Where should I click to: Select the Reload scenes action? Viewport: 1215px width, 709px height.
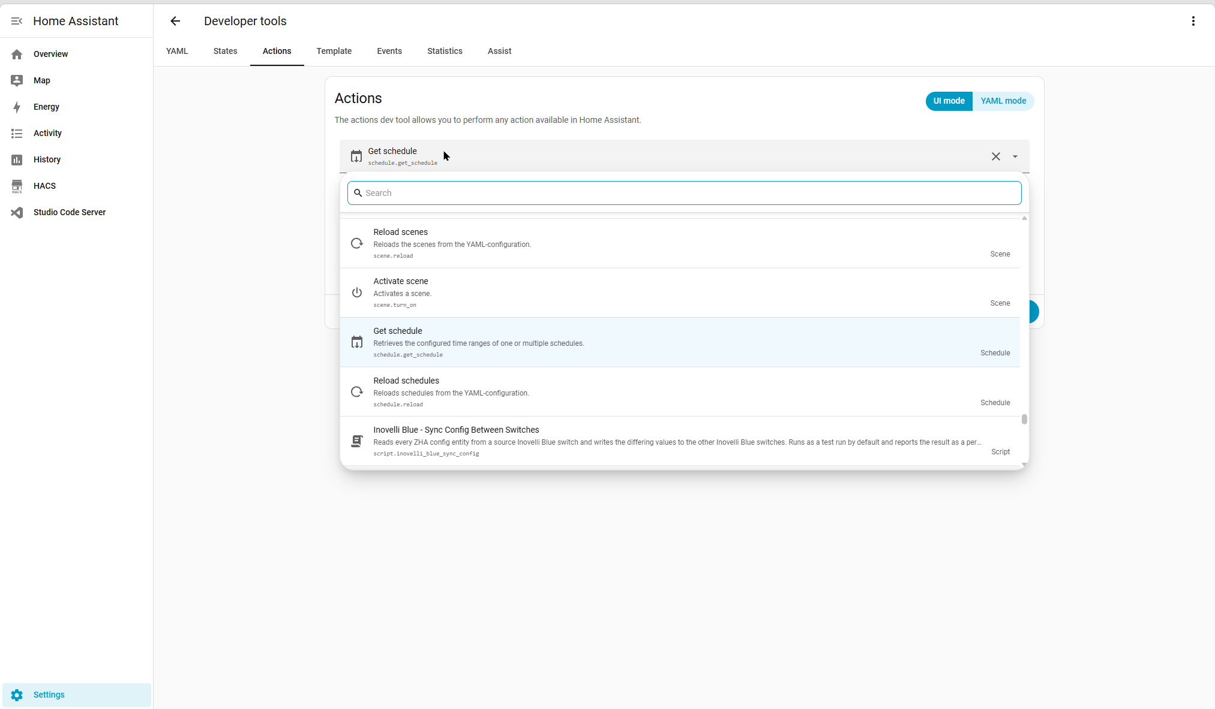click(680, 243)
